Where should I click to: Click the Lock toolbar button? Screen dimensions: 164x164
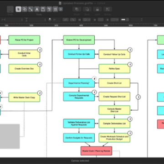(x=97, y=9)
